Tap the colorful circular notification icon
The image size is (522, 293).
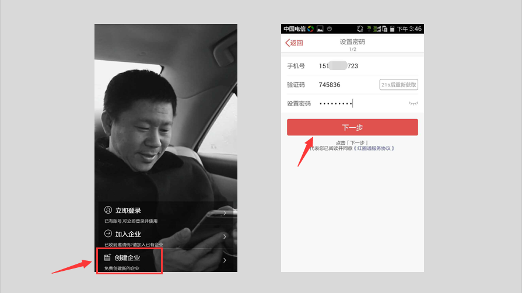[311, 29]
